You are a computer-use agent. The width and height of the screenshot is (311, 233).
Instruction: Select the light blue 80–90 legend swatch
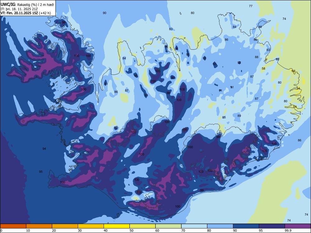(x=220, y=226)
